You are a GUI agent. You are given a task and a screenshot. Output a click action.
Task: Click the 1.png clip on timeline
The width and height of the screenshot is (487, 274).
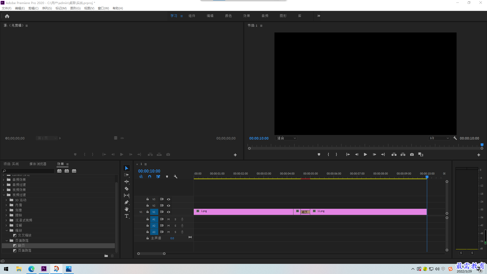[243, 212]
